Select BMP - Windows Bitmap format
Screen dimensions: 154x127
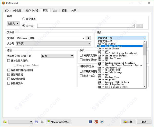click(x=120, y=46)
